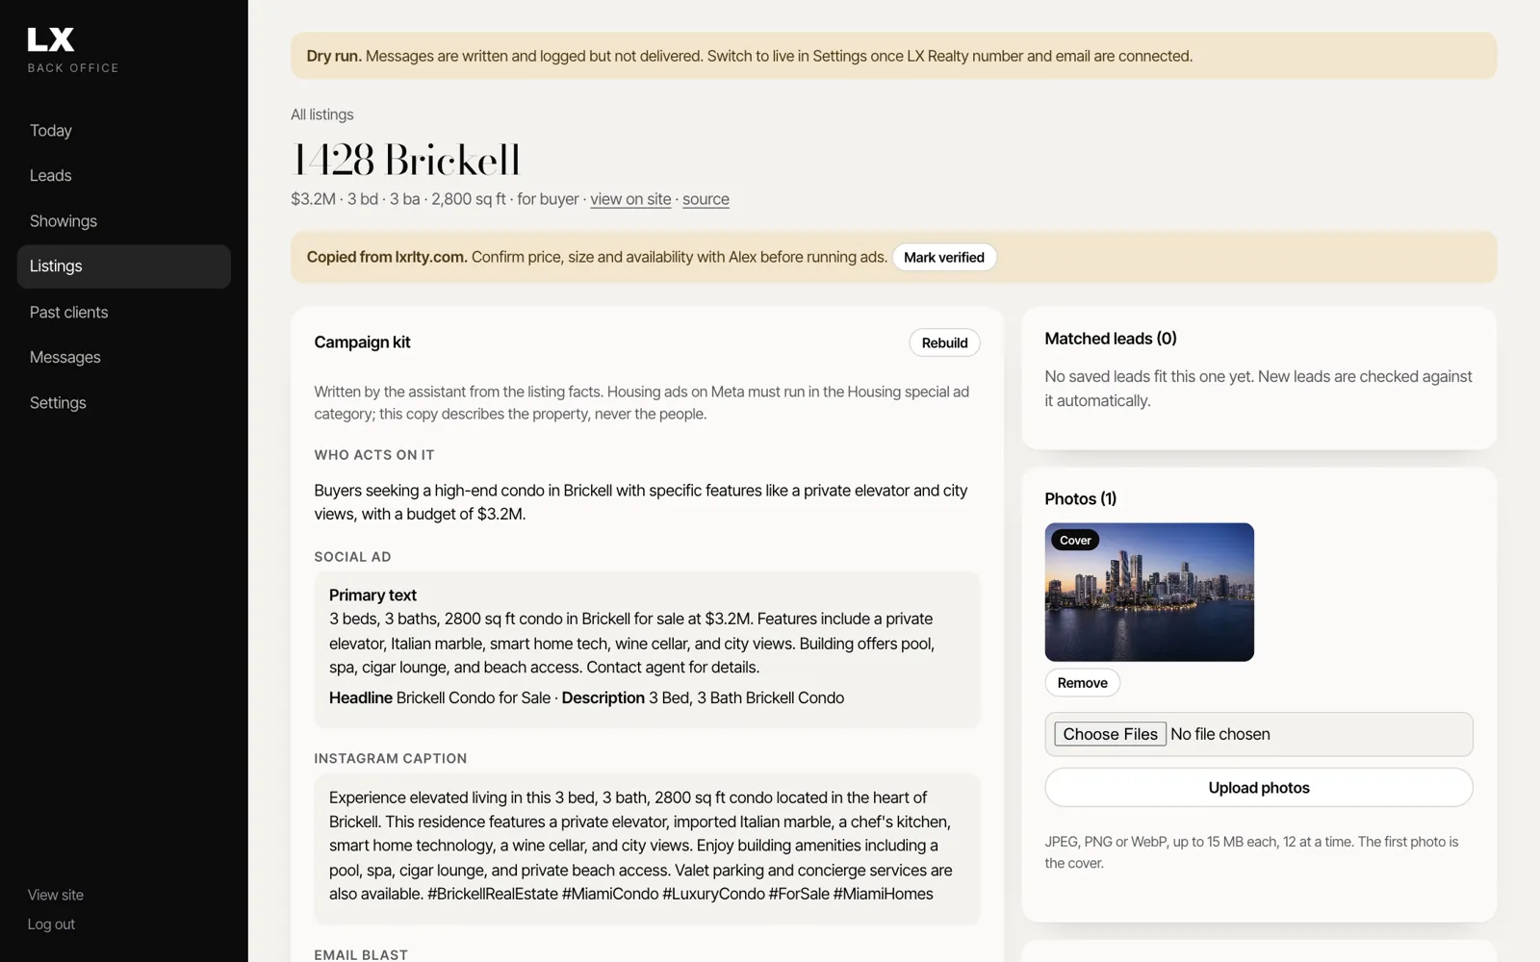
Task: Click the 'No file chosen' label
Action: 1220,734
